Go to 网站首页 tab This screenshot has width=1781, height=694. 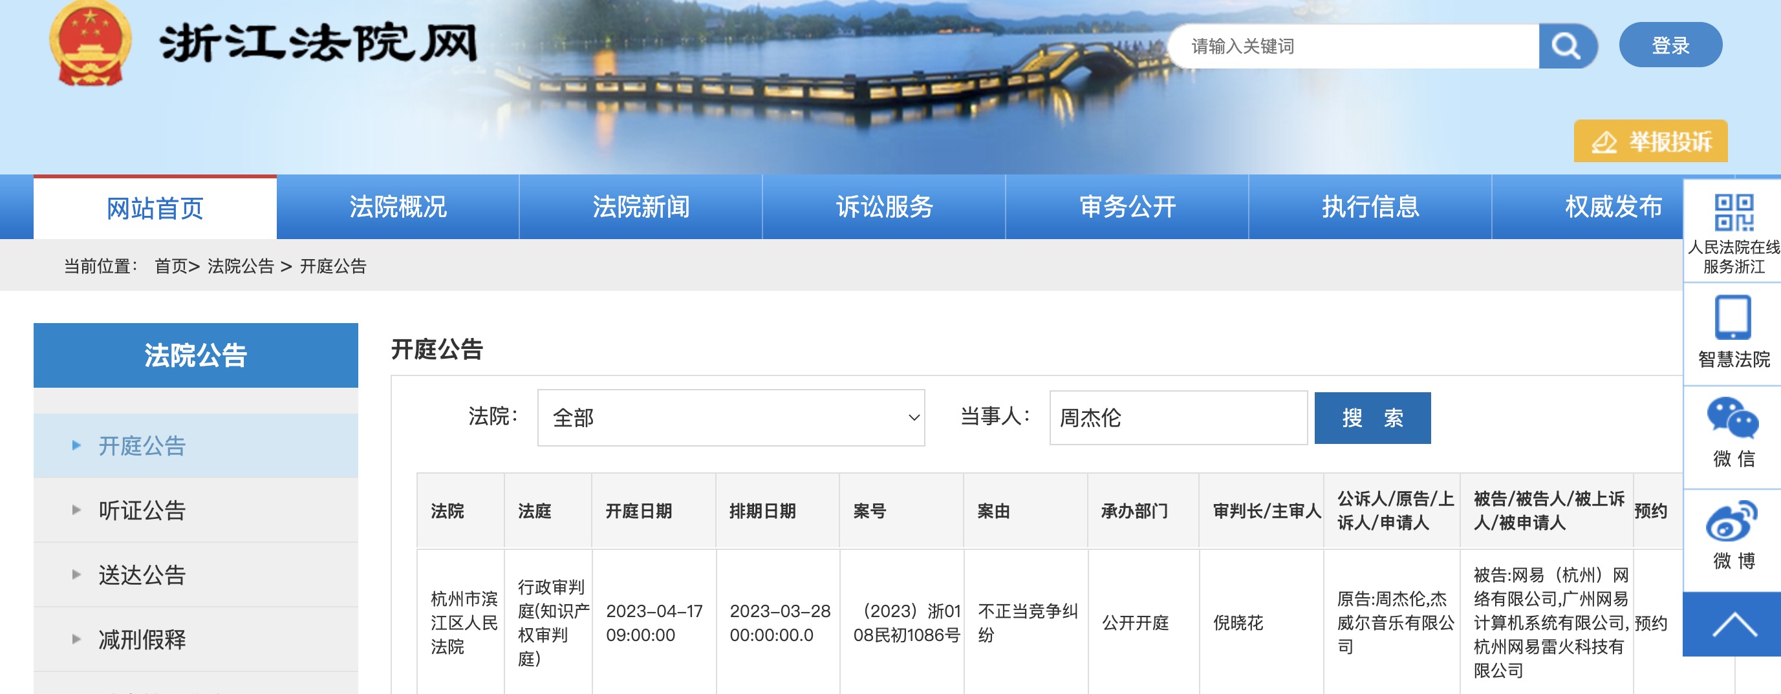tap(155, 208)
